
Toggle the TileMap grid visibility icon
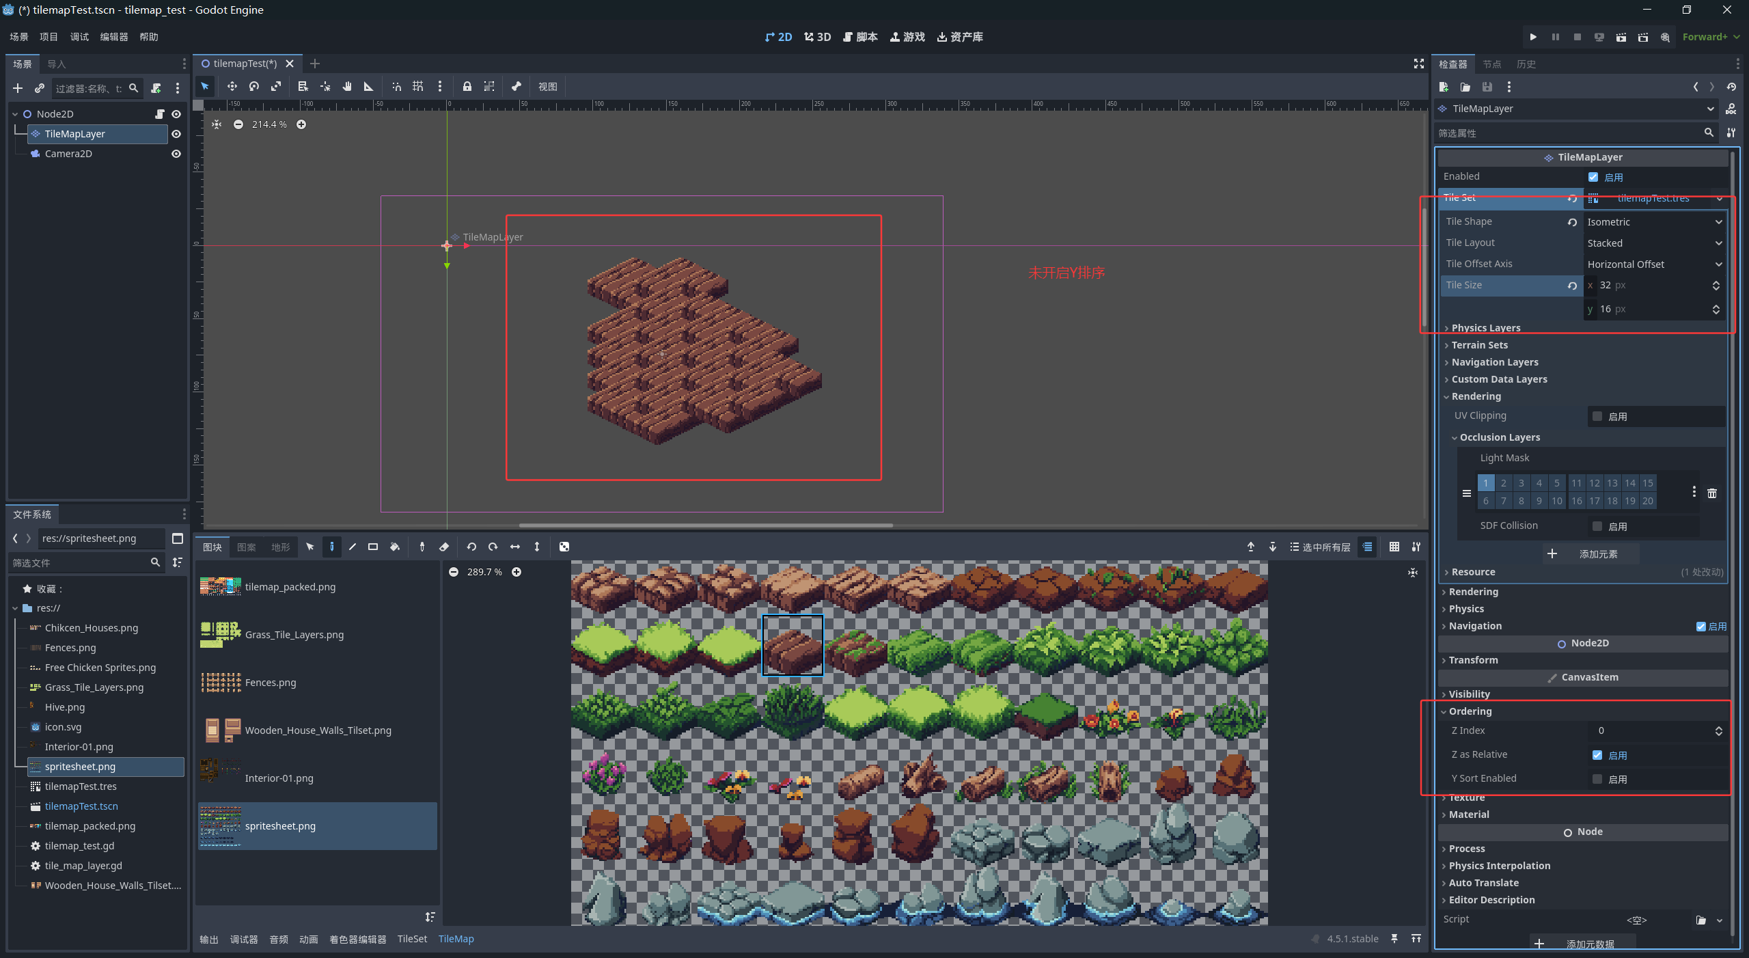pos(1394,547)
